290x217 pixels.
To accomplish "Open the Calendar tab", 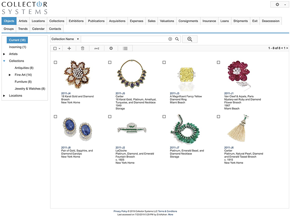I will pyautogui.click(x=38, y=29).
